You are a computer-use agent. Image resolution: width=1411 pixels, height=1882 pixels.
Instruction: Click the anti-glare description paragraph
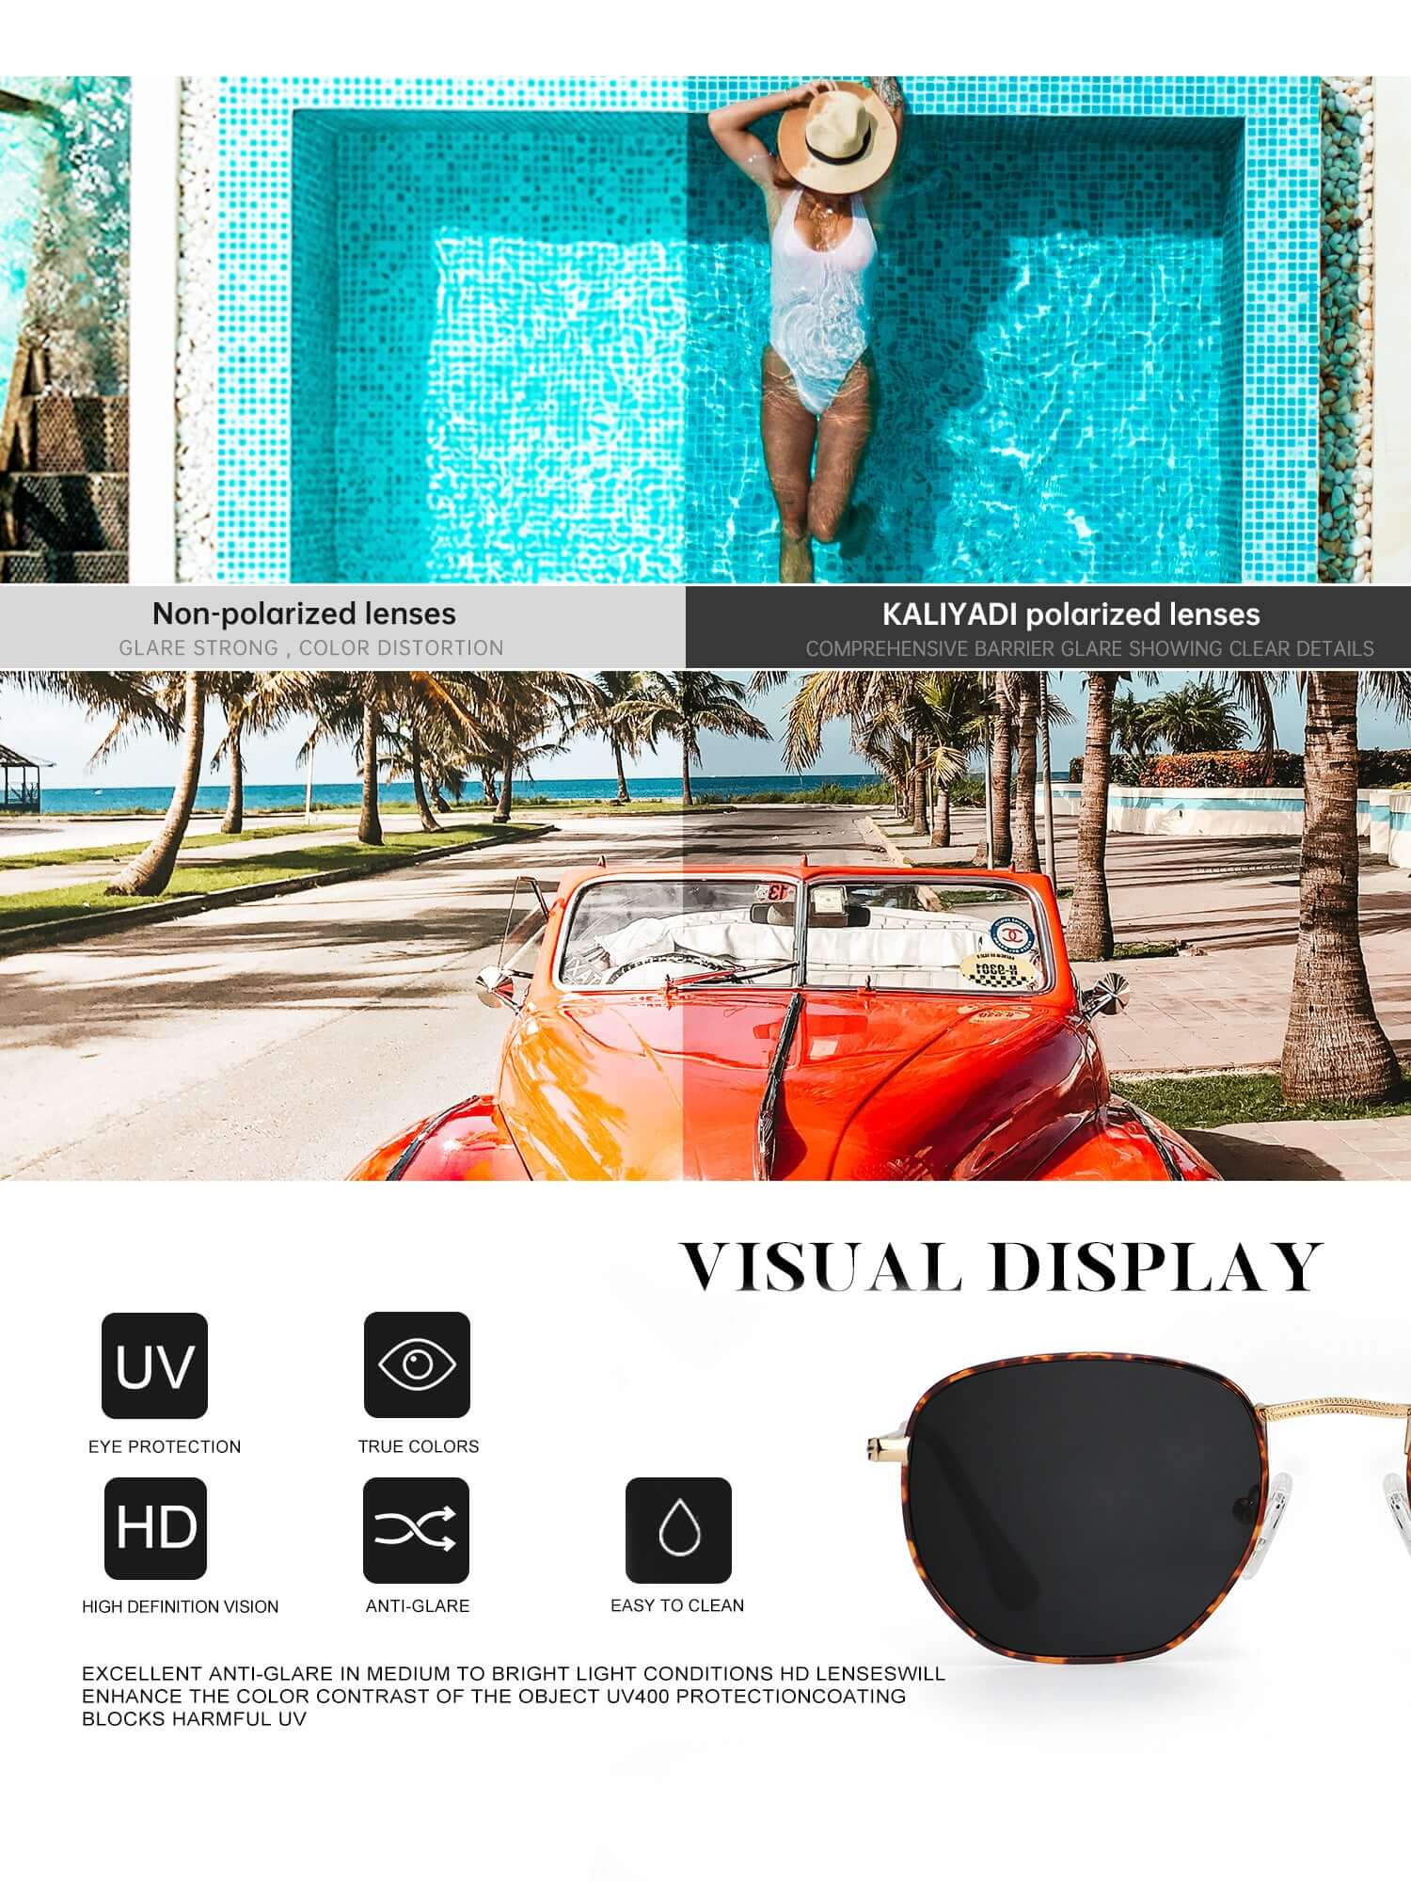[513, 1696]
